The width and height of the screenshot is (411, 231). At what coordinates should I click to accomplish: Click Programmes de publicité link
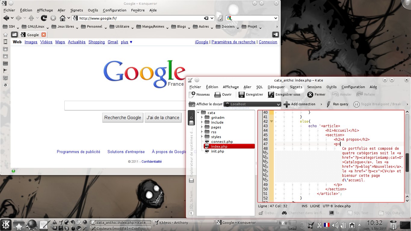coord(79,152)
